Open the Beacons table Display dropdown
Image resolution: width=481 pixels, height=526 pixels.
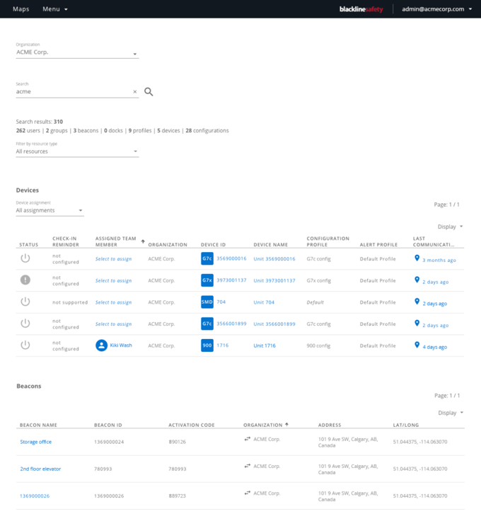tap(451, 413)
